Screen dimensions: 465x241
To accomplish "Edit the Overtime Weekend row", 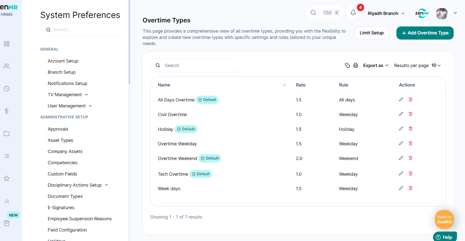I will pyautogui.click(x=401, y=158).
